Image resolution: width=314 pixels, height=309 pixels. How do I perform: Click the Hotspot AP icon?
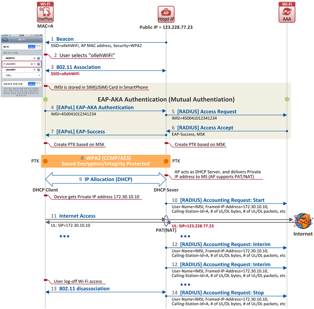tap(166, 14)
